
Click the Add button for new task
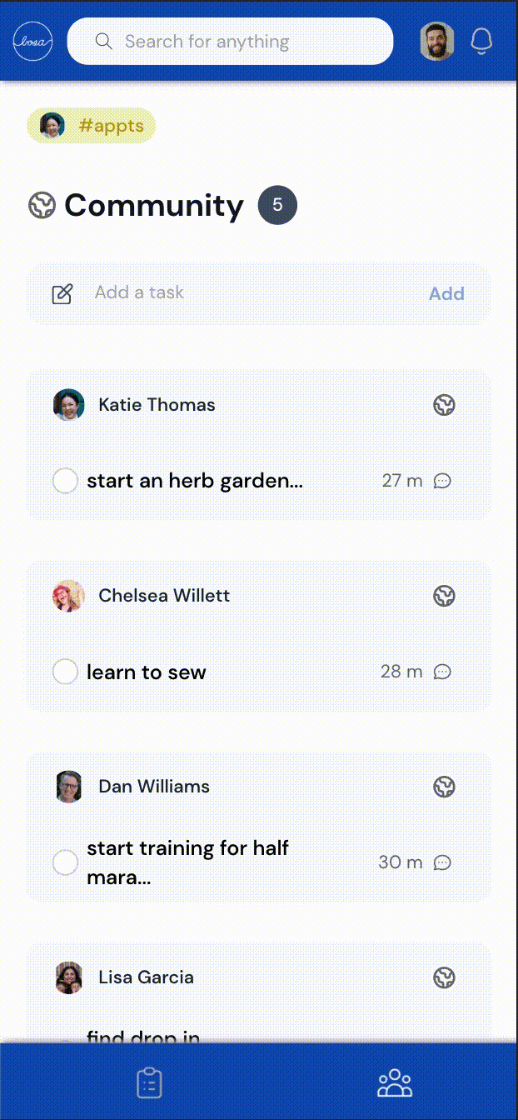tap(446, 294)
